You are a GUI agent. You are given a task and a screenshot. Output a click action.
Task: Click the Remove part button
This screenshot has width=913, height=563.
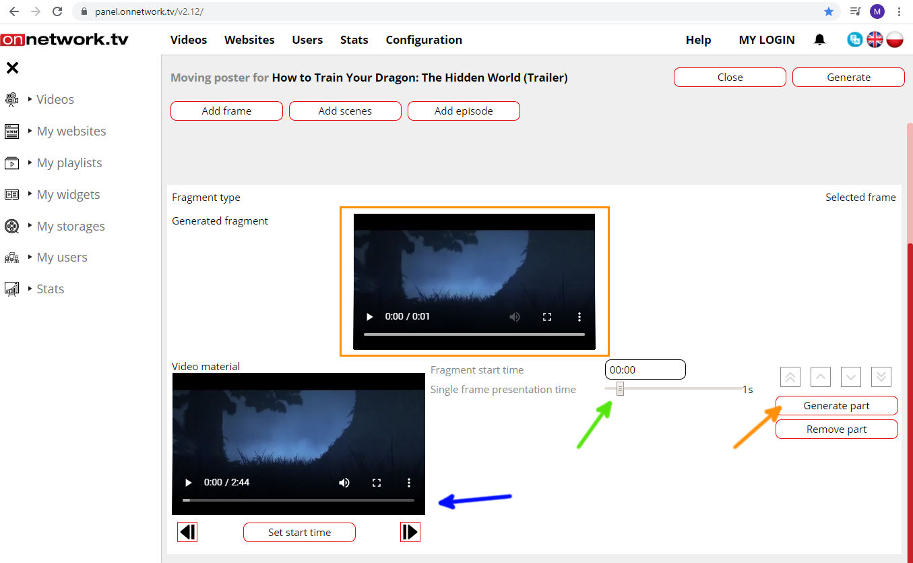pyautogui.click(x=837, y=429)
